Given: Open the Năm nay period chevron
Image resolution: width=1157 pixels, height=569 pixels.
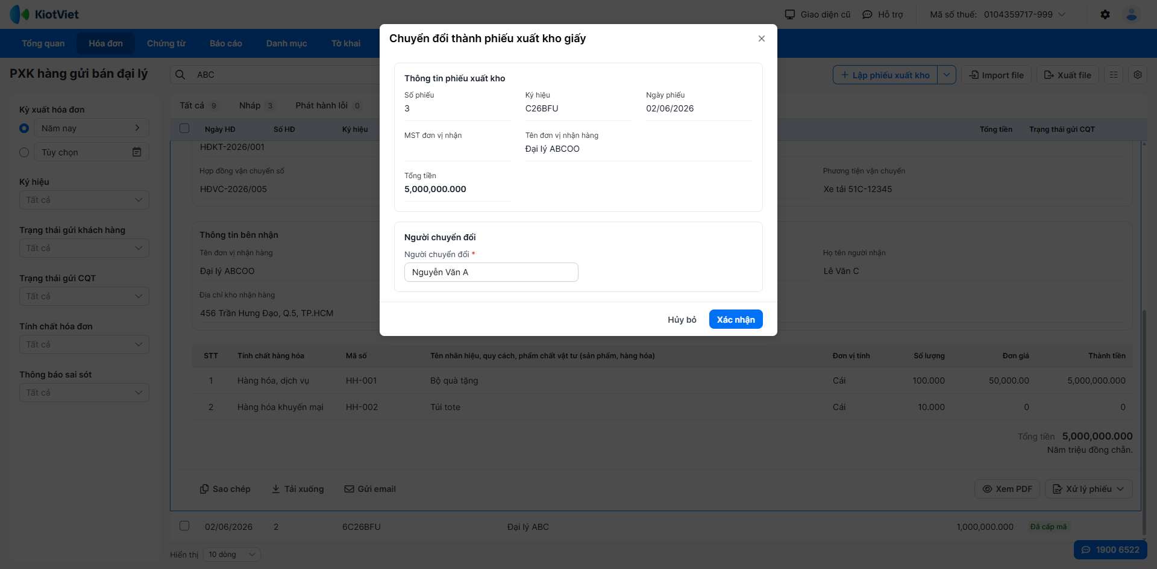Looking at the screenshot, I should (137, 128).
